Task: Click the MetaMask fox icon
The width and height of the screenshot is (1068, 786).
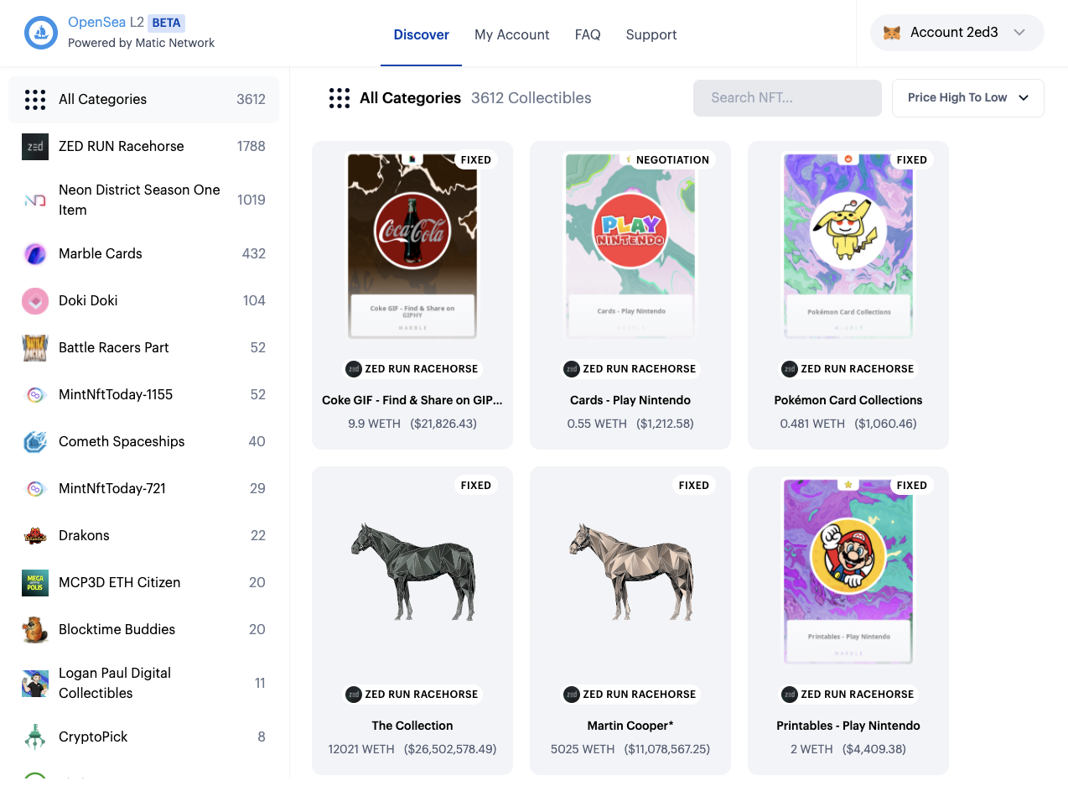Action: pos(893,33)
